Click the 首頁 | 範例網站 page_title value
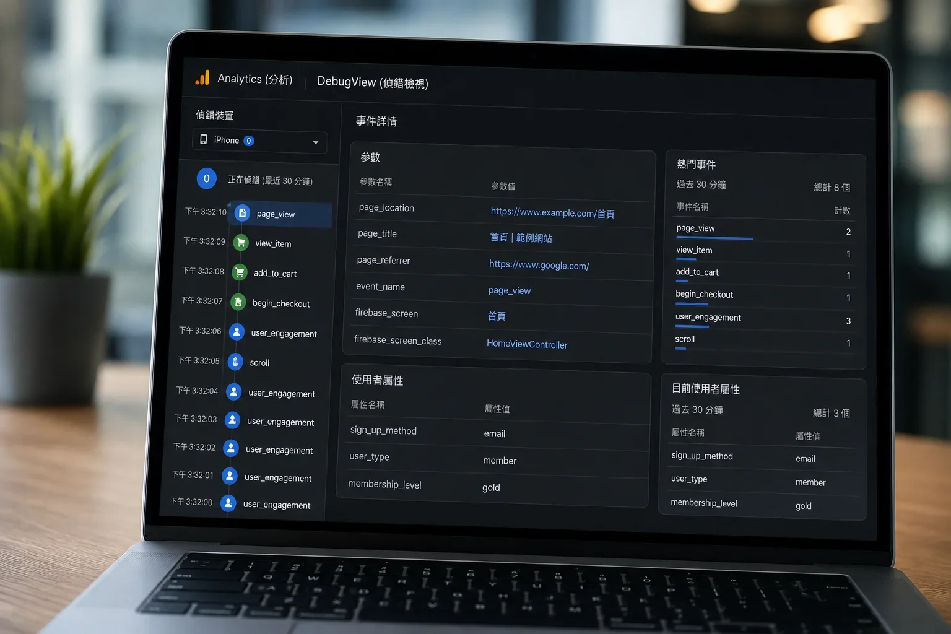Image resolution: width=951 pixels, height=634 pixels. coord(521,238)
